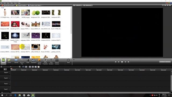Open the Edit menu
The width and height of the screenshot is (172, 97).
point(5,3)
